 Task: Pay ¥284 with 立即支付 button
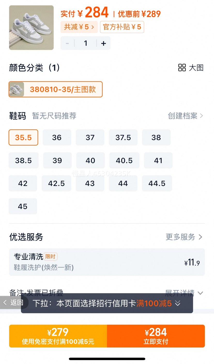tap(156, 336)
